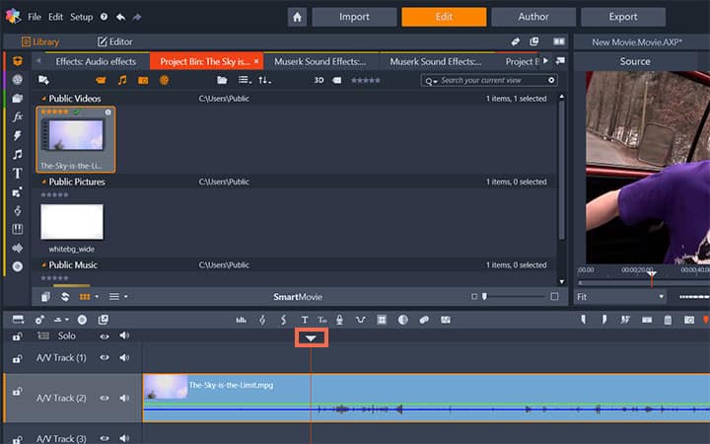The width and height of the screenshot is (710, 444).
Task: Set five-star rating filter in library toolbar
Action: coord(366,80)
